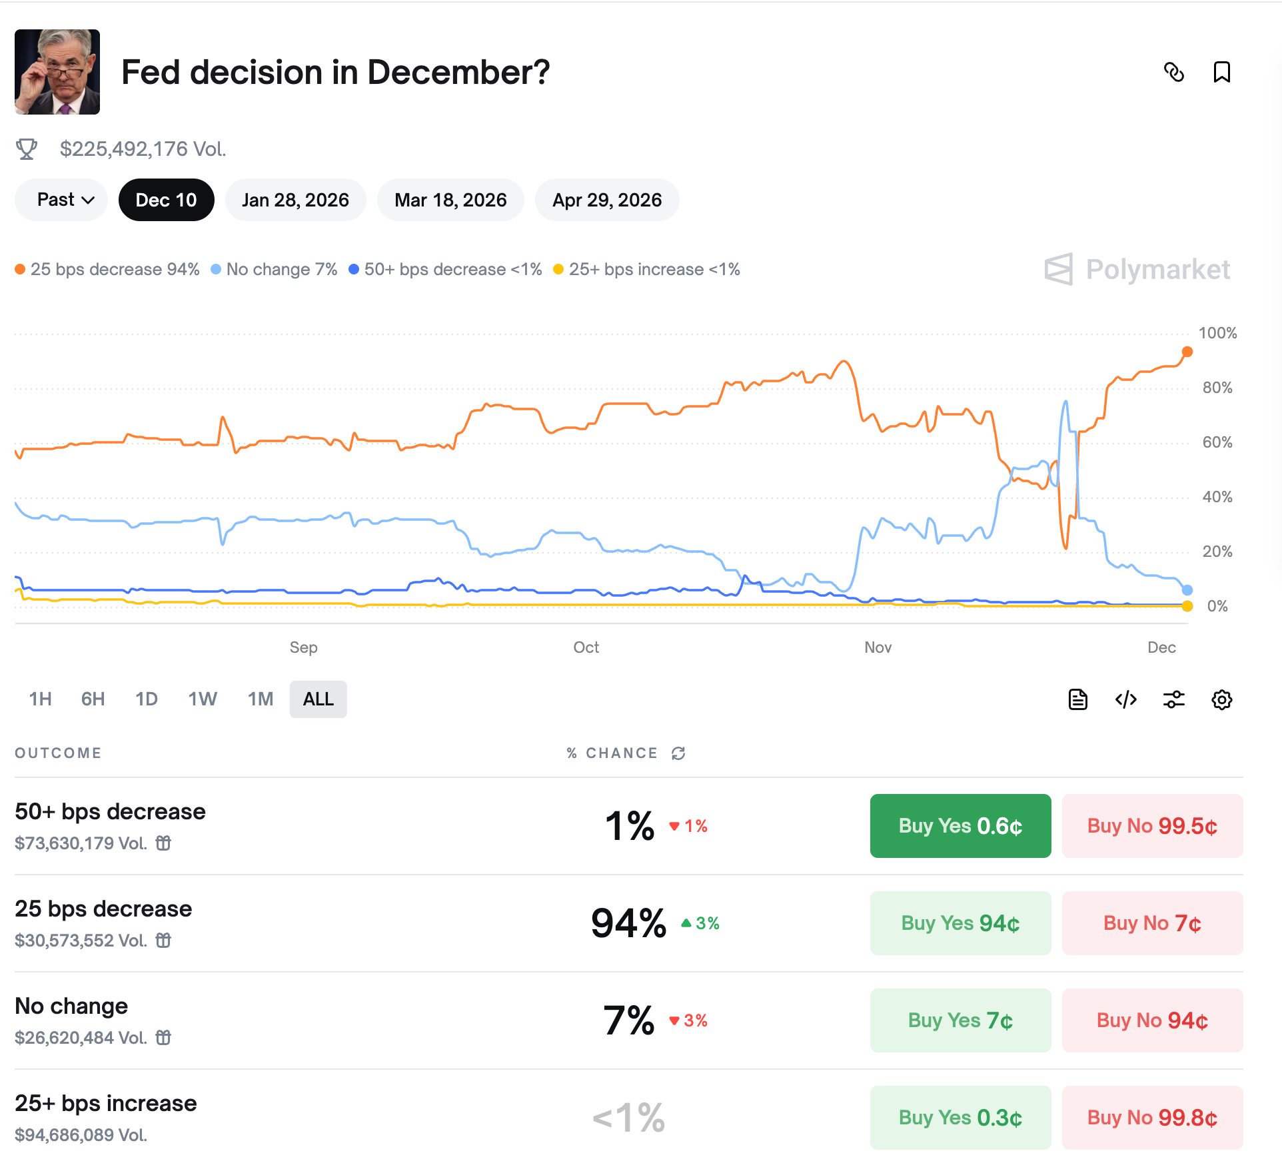
Task: Click orange 25 bps decrease legend dot
Action: point(20,269)
